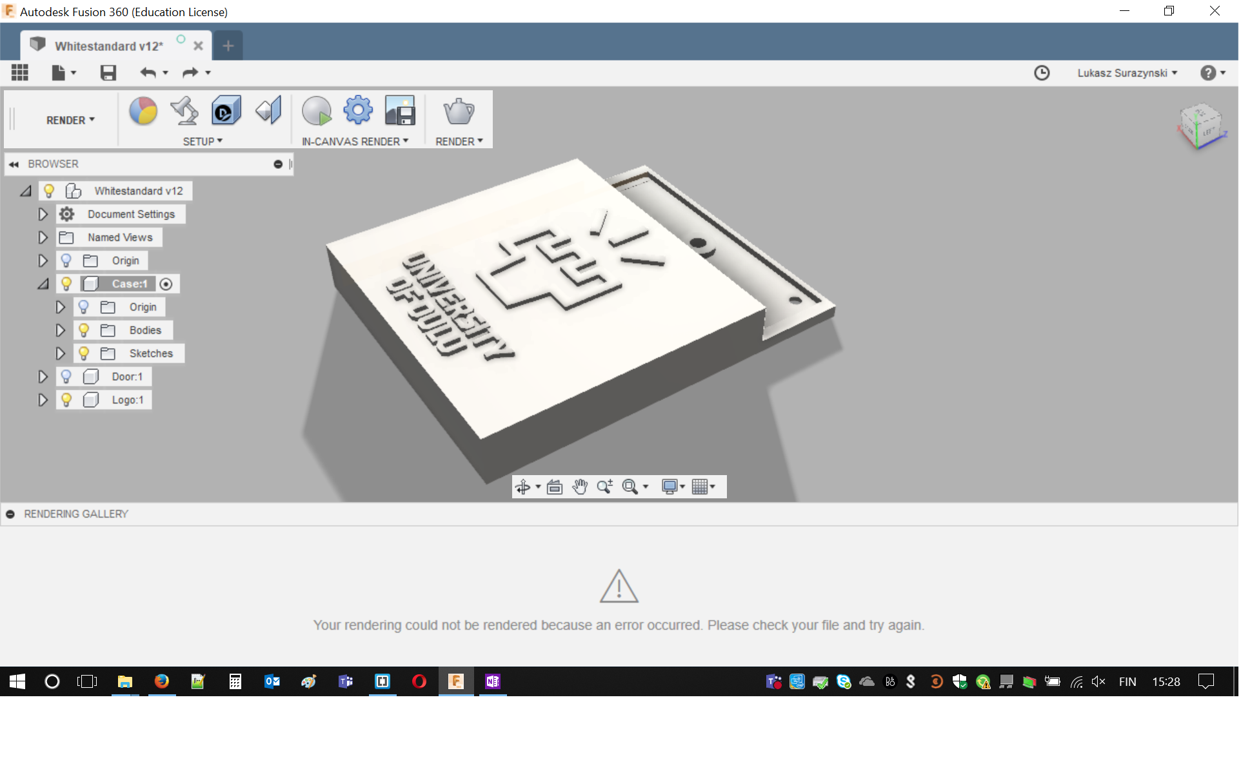The width and height of the screenshot is (1241, 771).
Task: Open Texture Map Controls icon
Action: point(268,111)
